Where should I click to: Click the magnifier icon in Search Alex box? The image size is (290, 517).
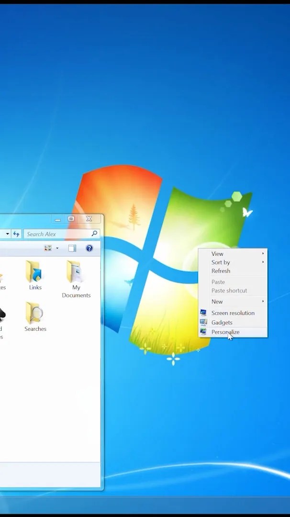[x=94, y=234]
